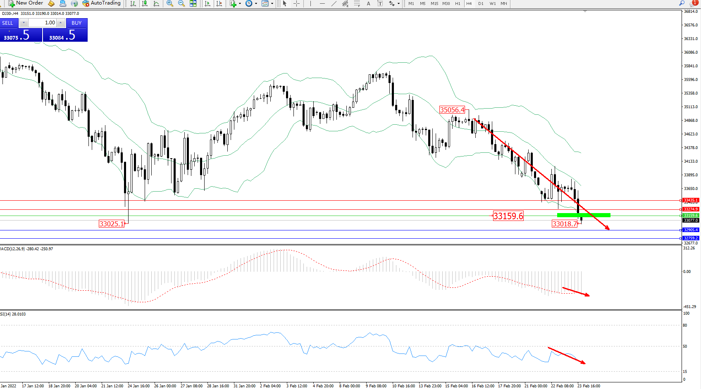Open the notifications chat bubble icon
The image size is (701, 389).
[x=693, y=3]
